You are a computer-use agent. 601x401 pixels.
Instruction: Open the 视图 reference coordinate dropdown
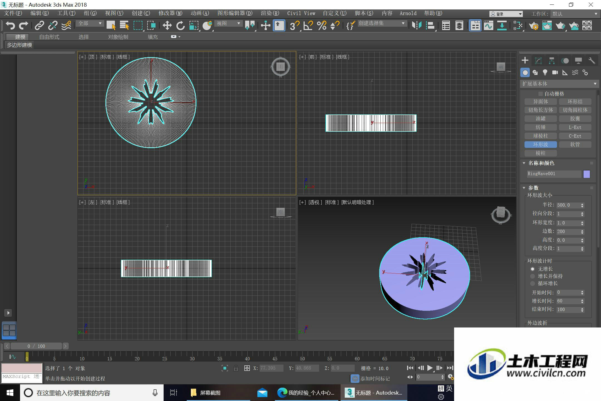coord(228,23)
